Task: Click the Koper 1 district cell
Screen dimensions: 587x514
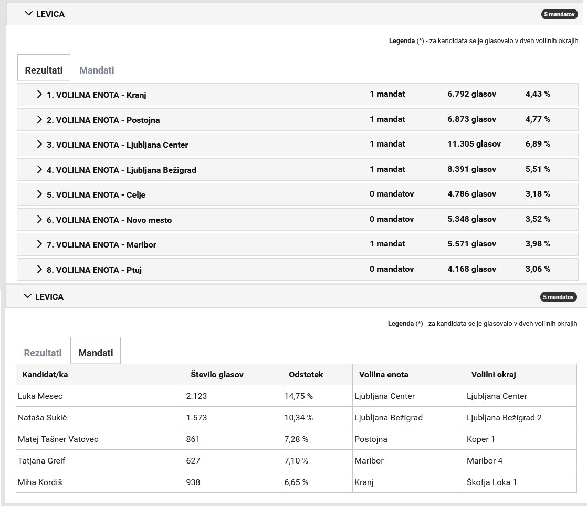Action: point(521,439)
